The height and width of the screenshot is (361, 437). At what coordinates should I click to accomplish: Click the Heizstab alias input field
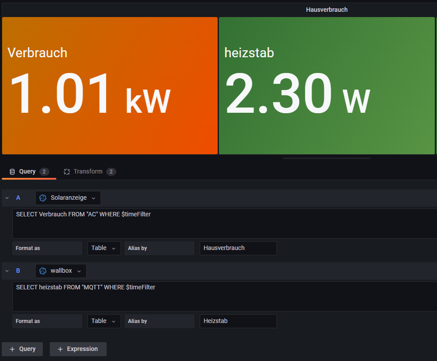coord(238,321)
